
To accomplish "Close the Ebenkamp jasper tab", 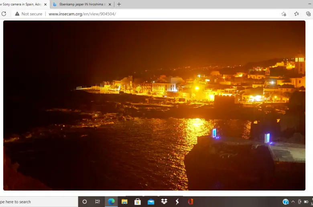I will pyautogui.click(x=110, y=4).
